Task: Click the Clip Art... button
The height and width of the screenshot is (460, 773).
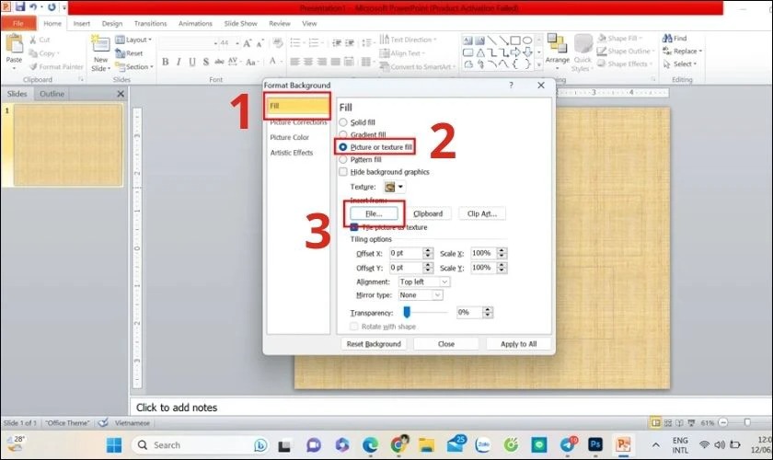Action: [482, 213]
